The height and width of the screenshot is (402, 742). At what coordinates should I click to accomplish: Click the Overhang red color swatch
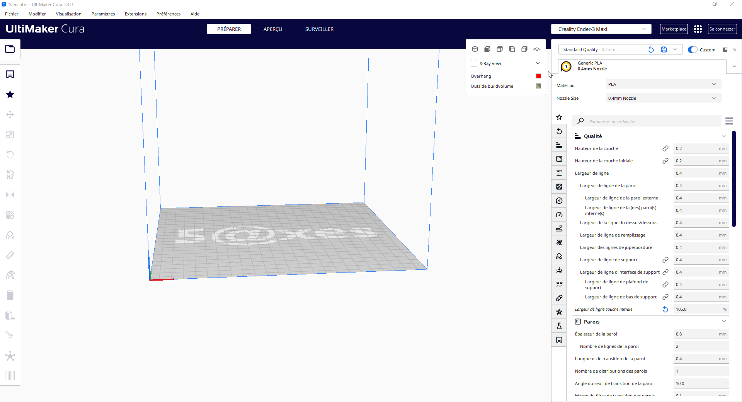538,76
